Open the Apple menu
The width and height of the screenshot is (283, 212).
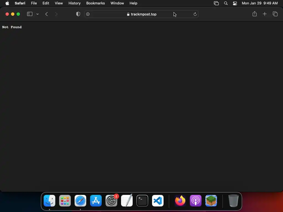point(7,3)
